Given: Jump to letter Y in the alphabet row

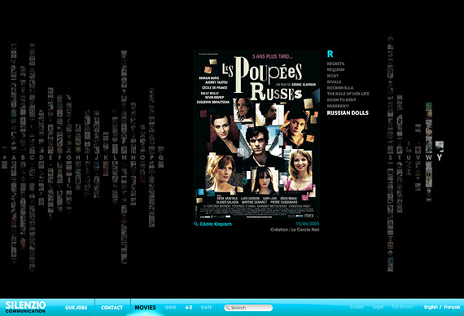Looking at the screenshot, I should (x=439, y=157).
